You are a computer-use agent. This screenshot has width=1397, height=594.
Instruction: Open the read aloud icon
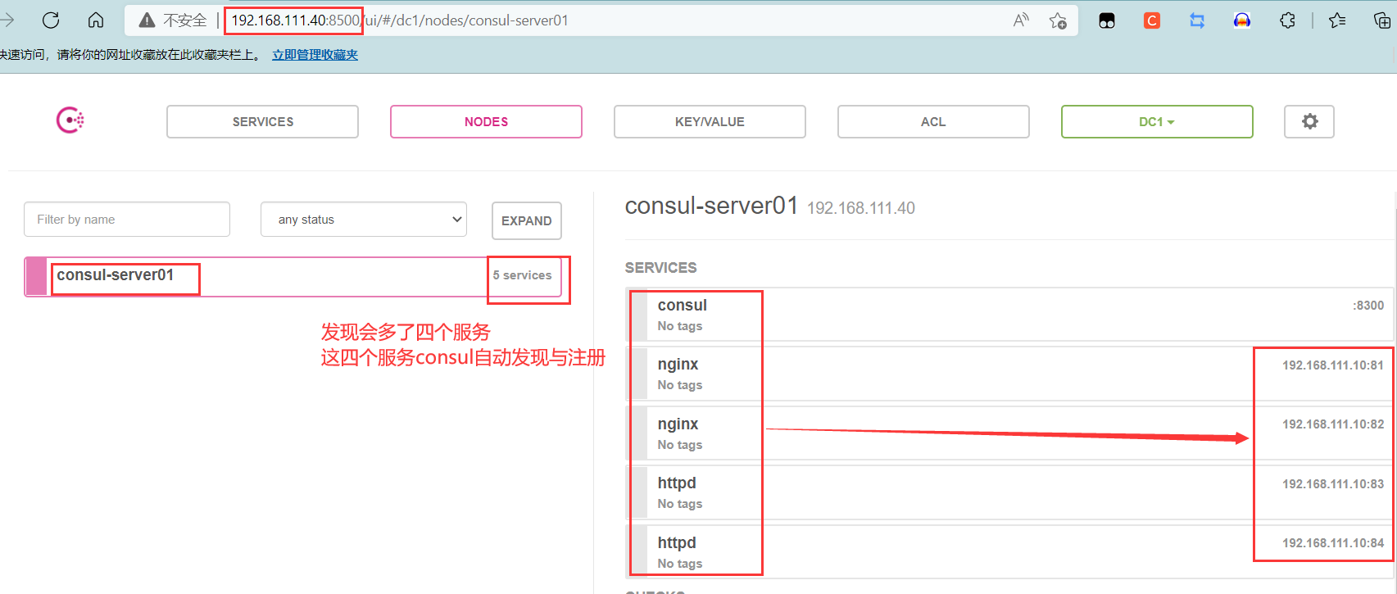tap(1021, 20)
